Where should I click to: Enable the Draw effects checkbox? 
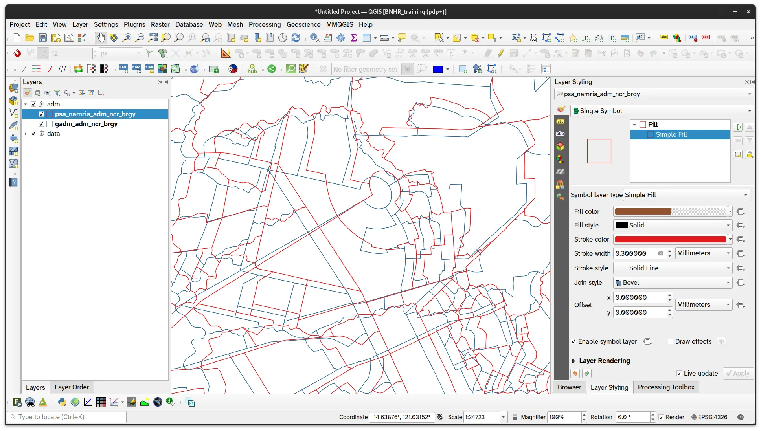tap(671, 341)
